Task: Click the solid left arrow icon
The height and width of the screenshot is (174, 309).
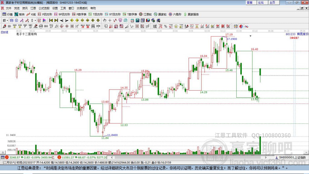Action: [x=62, y=20]
